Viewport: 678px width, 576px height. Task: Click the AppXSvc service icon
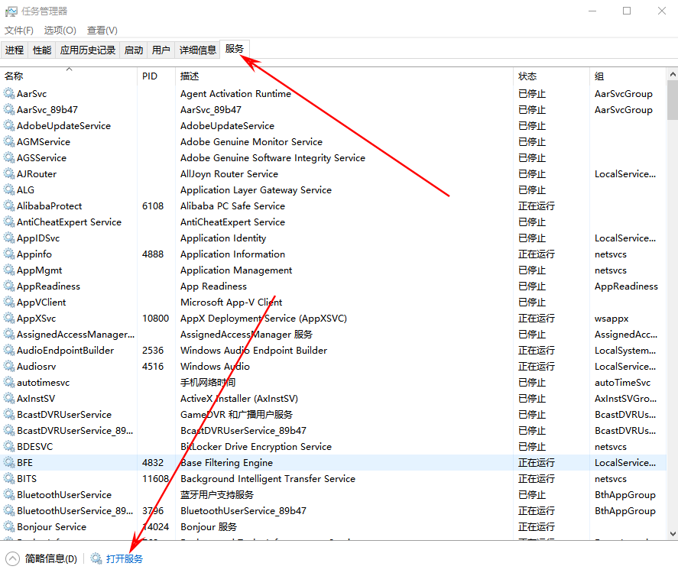pyautogui.click(x=9, y=318)
